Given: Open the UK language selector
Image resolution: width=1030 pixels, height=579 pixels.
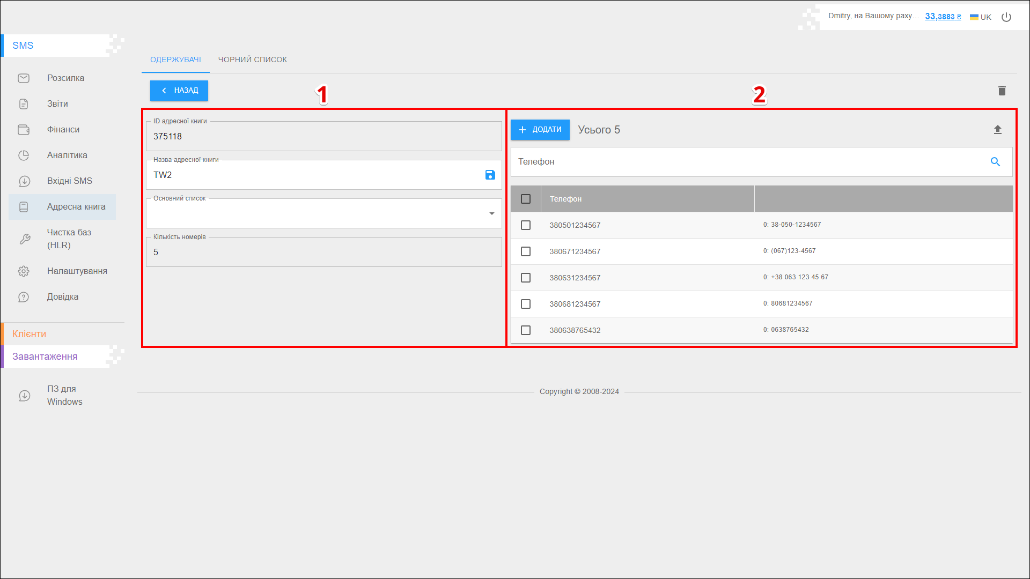Looking at the screenshot, I should pos(981,17).
